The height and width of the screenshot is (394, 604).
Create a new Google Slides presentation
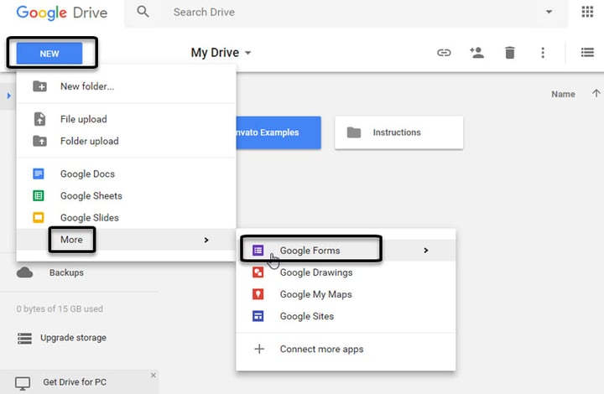[127, 217]
